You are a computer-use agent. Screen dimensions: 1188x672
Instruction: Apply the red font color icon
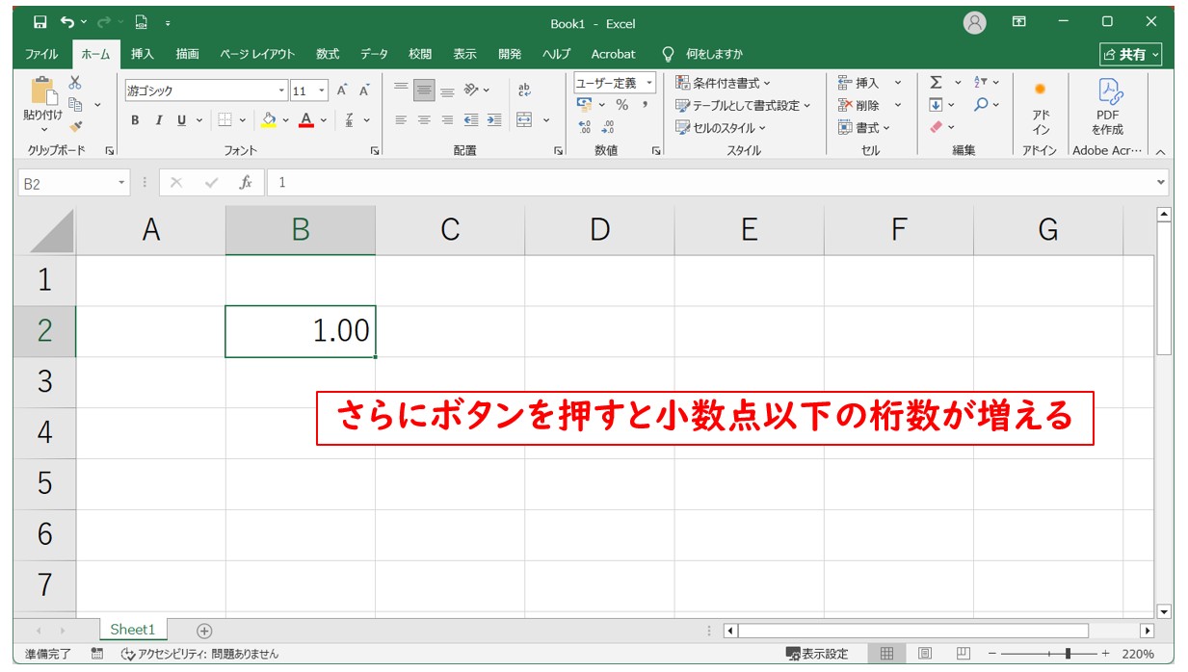306,120
